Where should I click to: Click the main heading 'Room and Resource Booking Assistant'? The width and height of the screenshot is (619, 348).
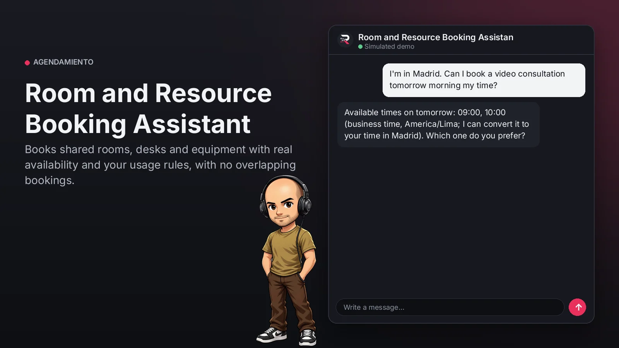(148, 109)
